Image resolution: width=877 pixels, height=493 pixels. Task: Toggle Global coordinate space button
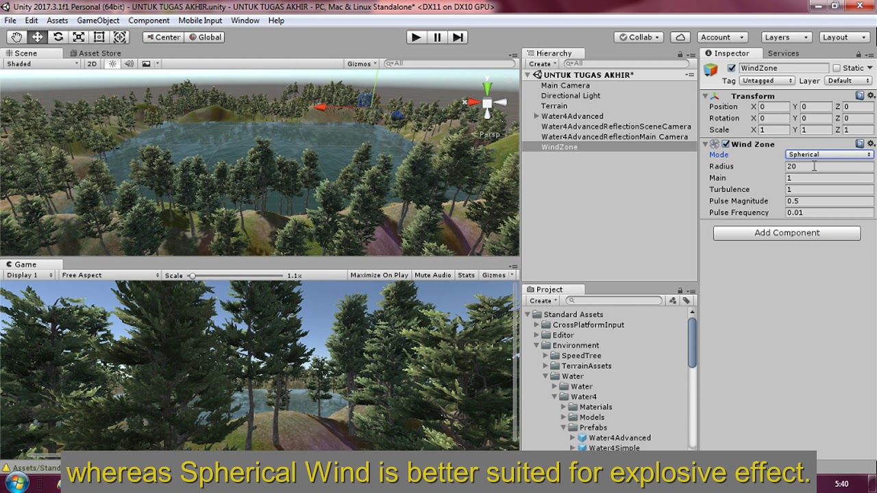click(x=205, y=37)
